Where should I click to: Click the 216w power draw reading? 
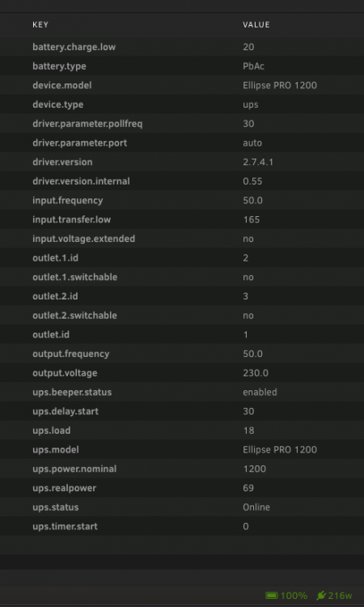coord(340,596)
